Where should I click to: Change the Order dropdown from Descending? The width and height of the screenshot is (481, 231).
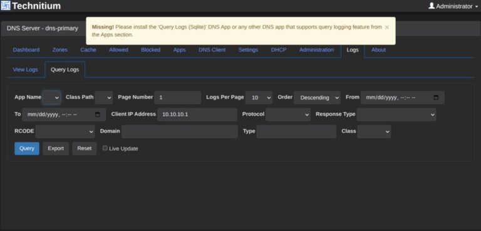click(317, 98)
